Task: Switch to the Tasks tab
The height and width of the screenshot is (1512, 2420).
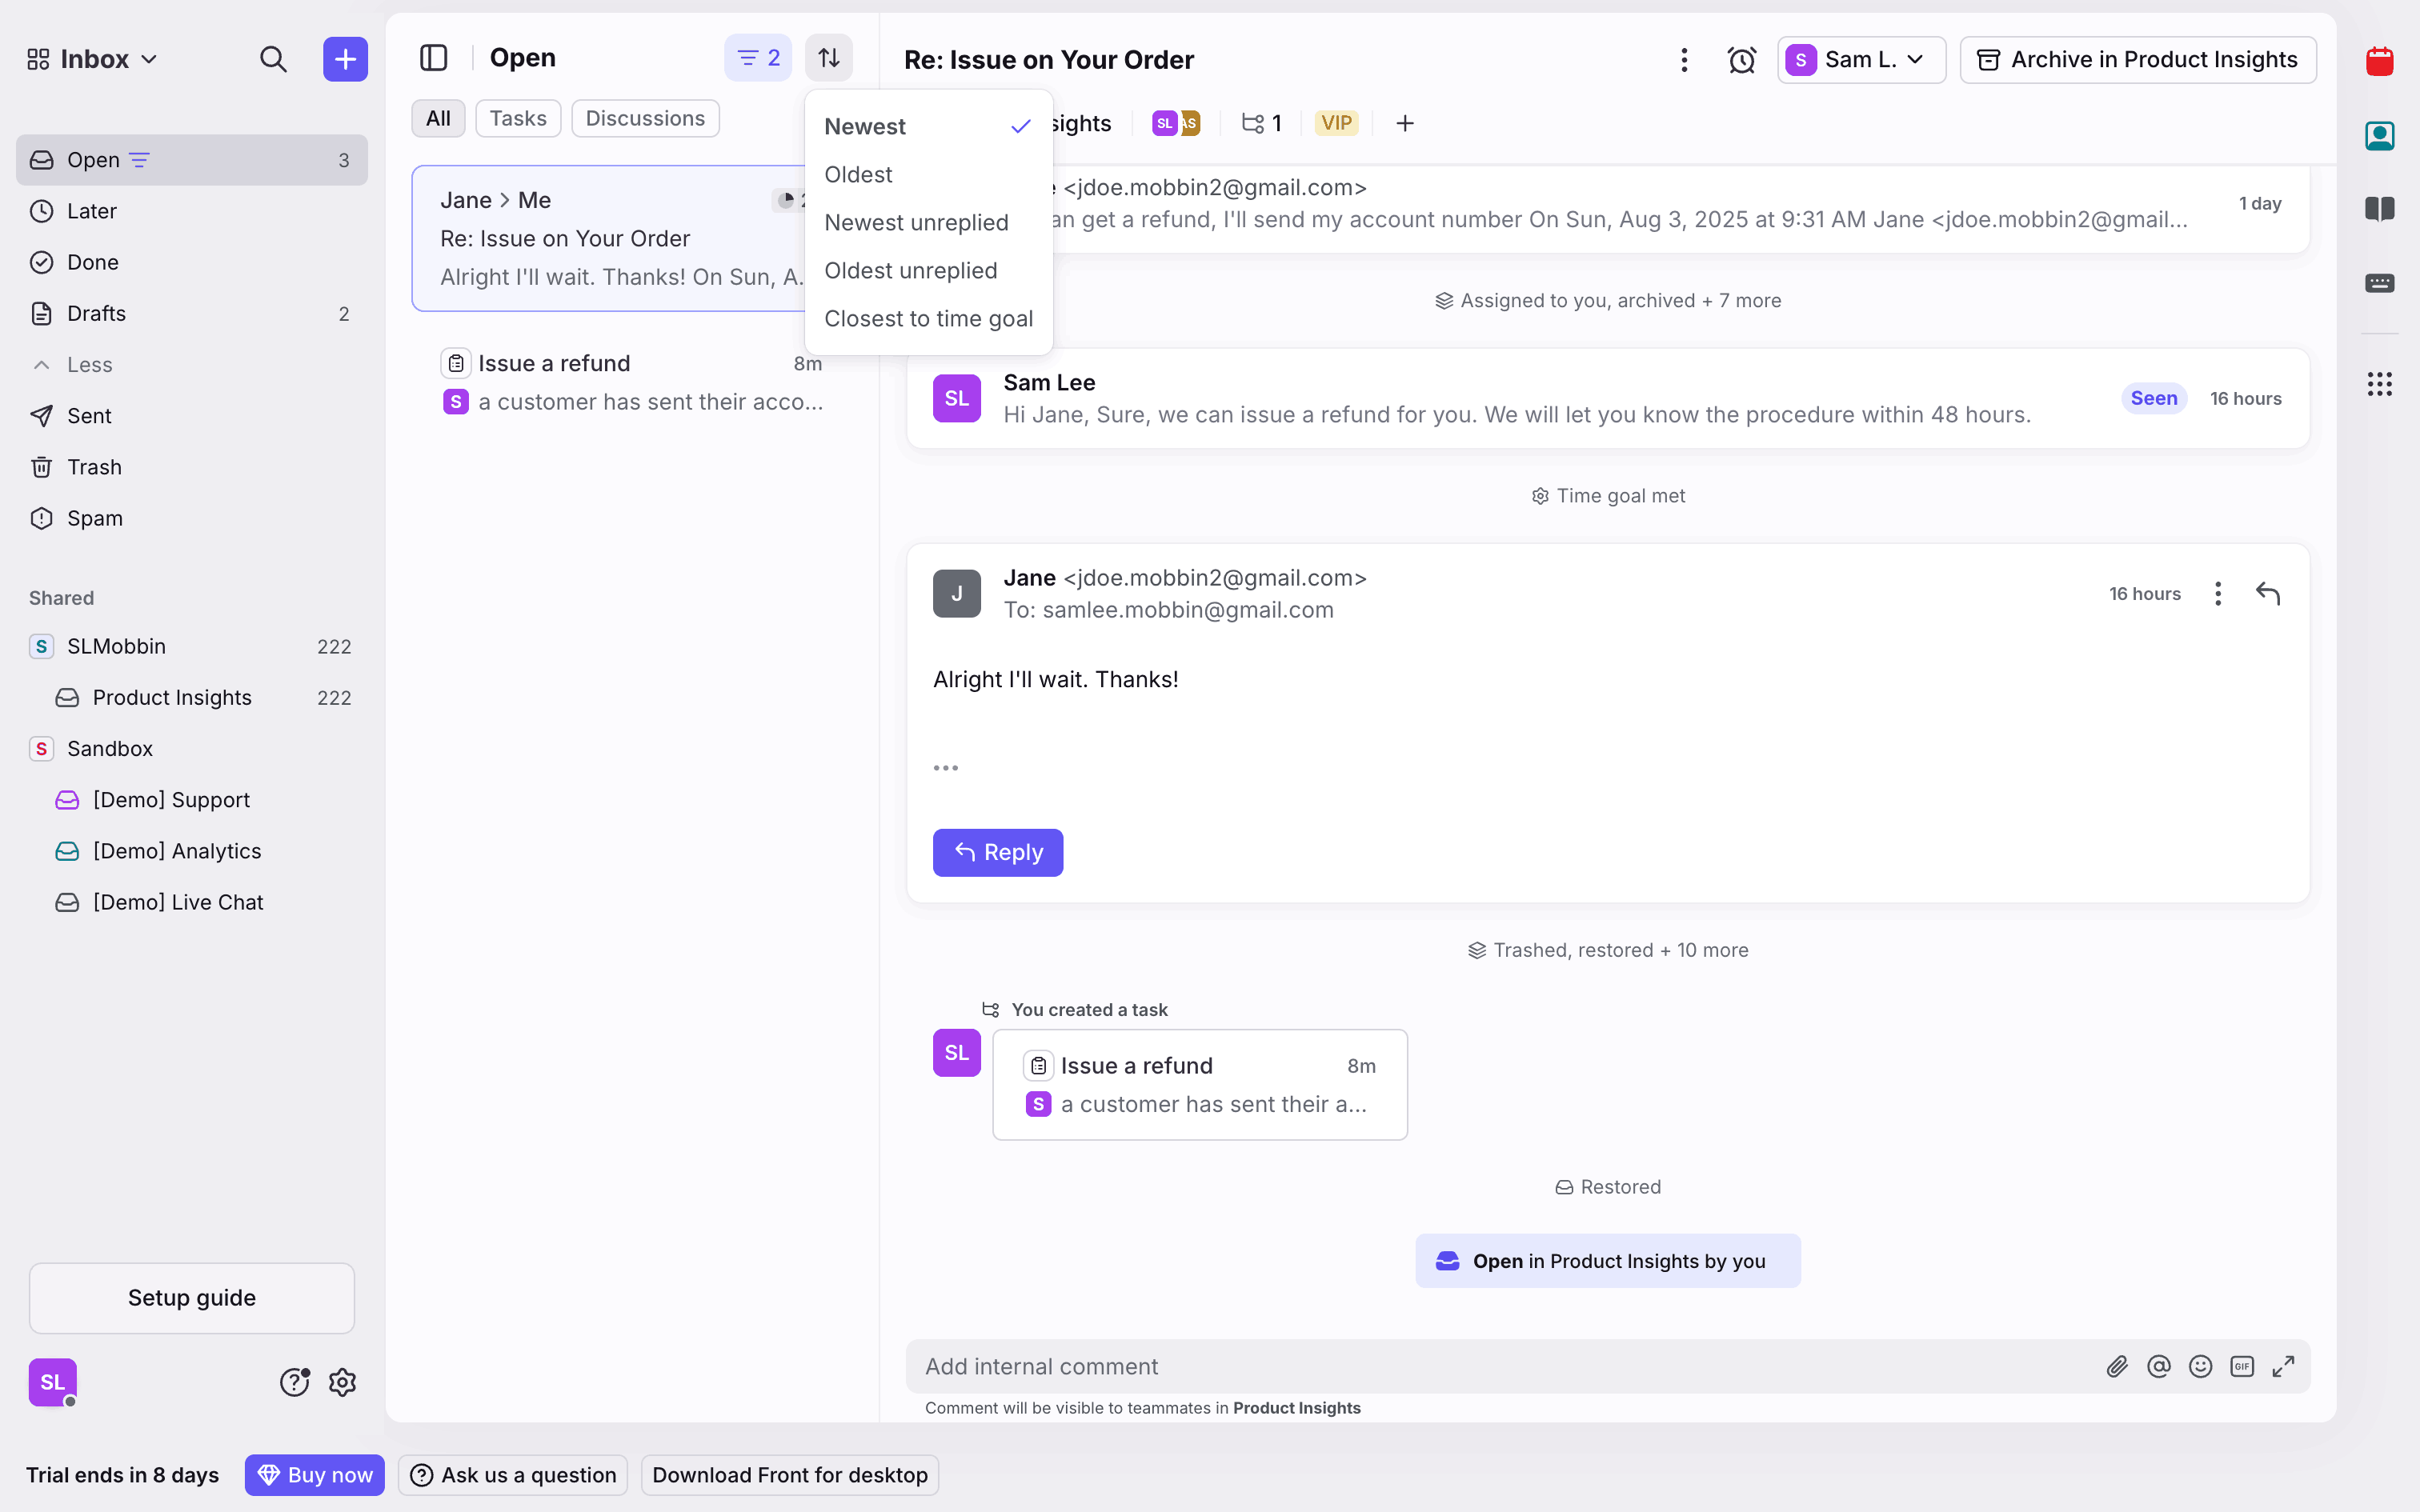Action: (517, 118)
